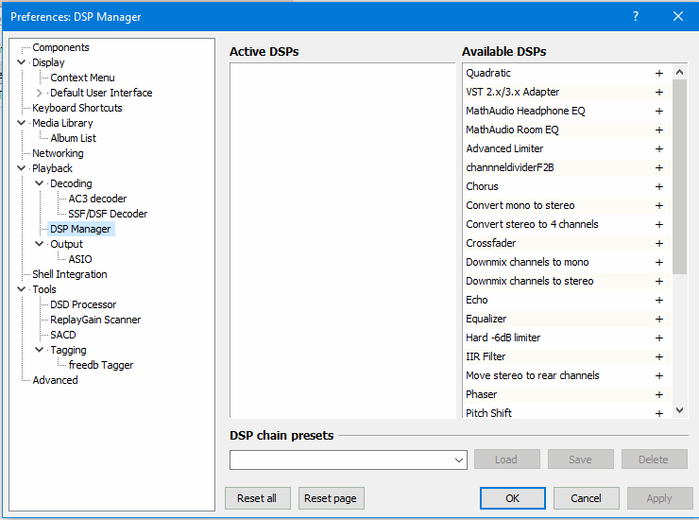Screen dimensions: 699x520
Task: Collapse the Tools tree node
Action: 22,289
